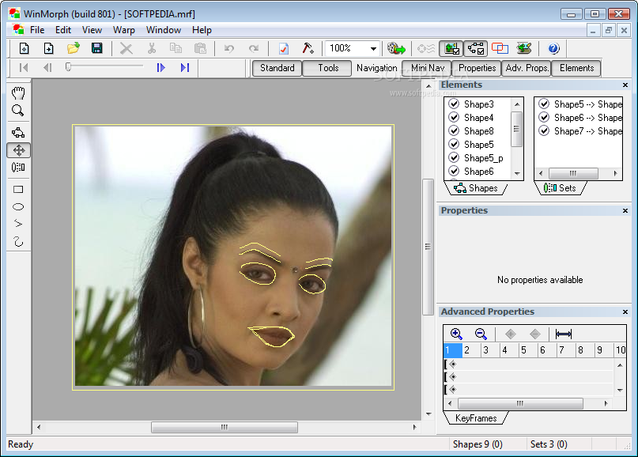
Task: Toggle the Tools toolbar button
Action: (328, 68)
